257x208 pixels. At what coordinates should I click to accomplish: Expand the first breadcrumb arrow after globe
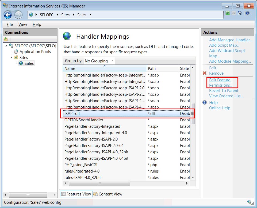click(x=36, y=15)
